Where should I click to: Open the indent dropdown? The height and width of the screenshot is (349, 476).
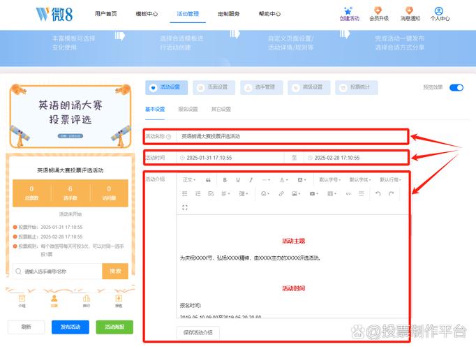(244, 193)
